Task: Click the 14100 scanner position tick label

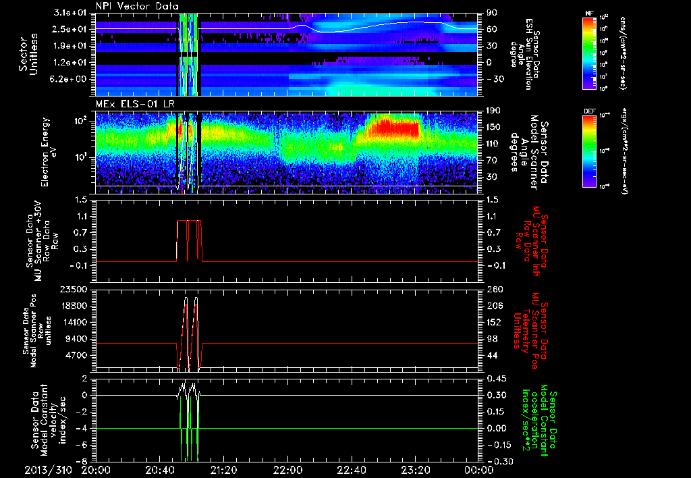Action: (x=73, y=322)
